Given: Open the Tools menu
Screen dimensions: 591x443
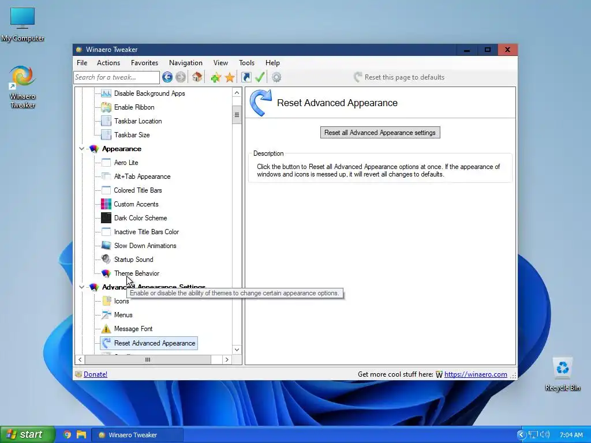Looking at the screenshot, I should click(246, 63).
